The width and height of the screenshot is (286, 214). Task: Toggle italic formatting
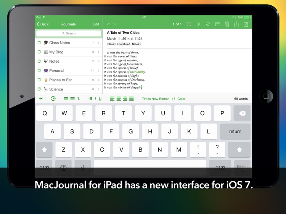(x=95, y=98)
